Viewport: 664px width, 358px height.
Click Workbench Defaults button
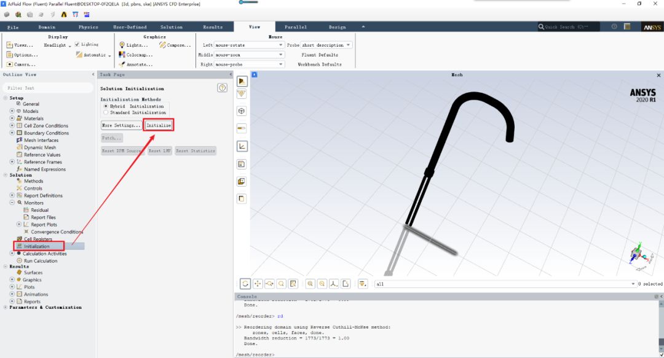[319, 64]
